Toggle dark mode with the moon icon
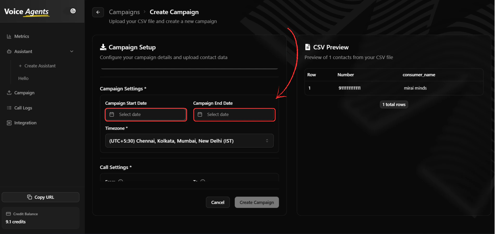This screenshot has width=495, height=234. tap(73, 11)
